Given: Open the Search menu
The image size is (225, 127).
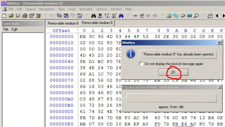Looking at the screenshot, I should (31, 9).
